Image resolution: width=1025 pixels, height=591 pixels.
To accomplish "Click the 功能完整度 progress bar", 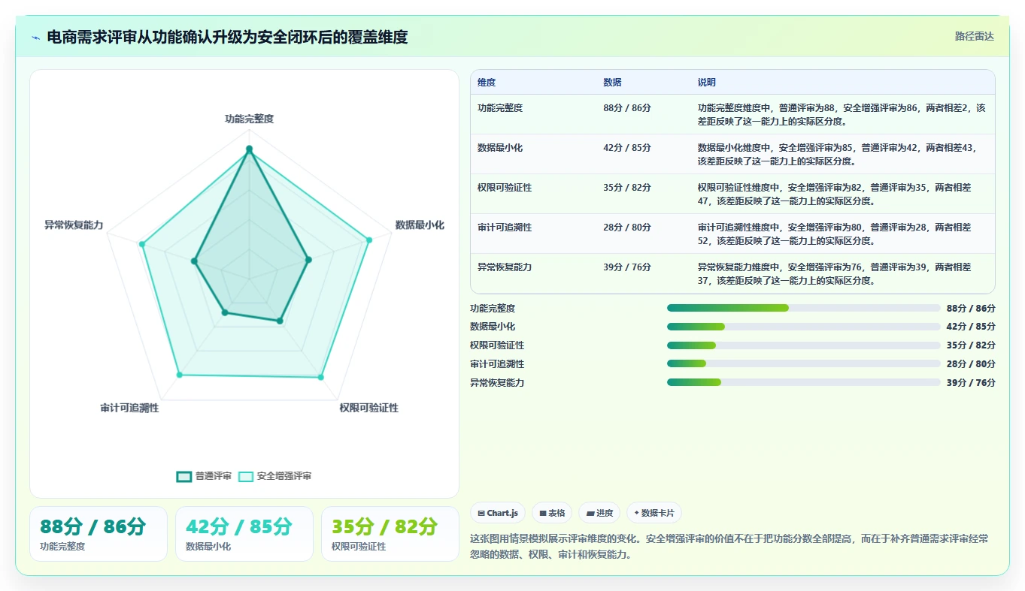I will click(x=803, y=308).
